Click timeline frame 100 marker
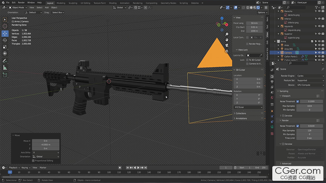The width and height of the screenshot is (326, 183). tap(109, 172)
